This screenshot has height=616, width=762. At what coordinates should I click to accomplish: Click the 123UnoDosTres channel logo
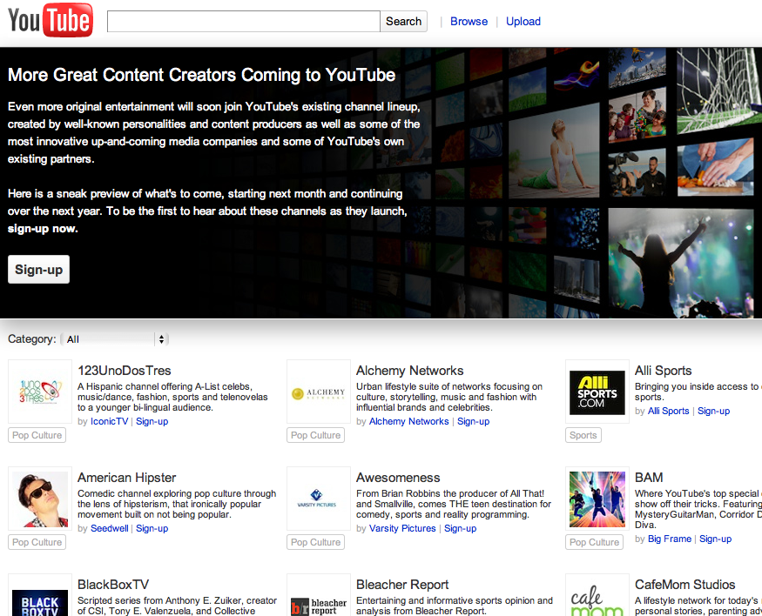[40, 392]
